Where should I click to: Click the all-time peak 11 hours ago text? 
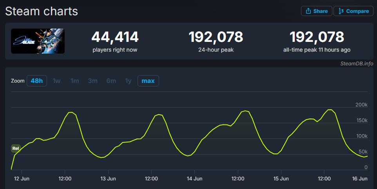click(317, 50)
